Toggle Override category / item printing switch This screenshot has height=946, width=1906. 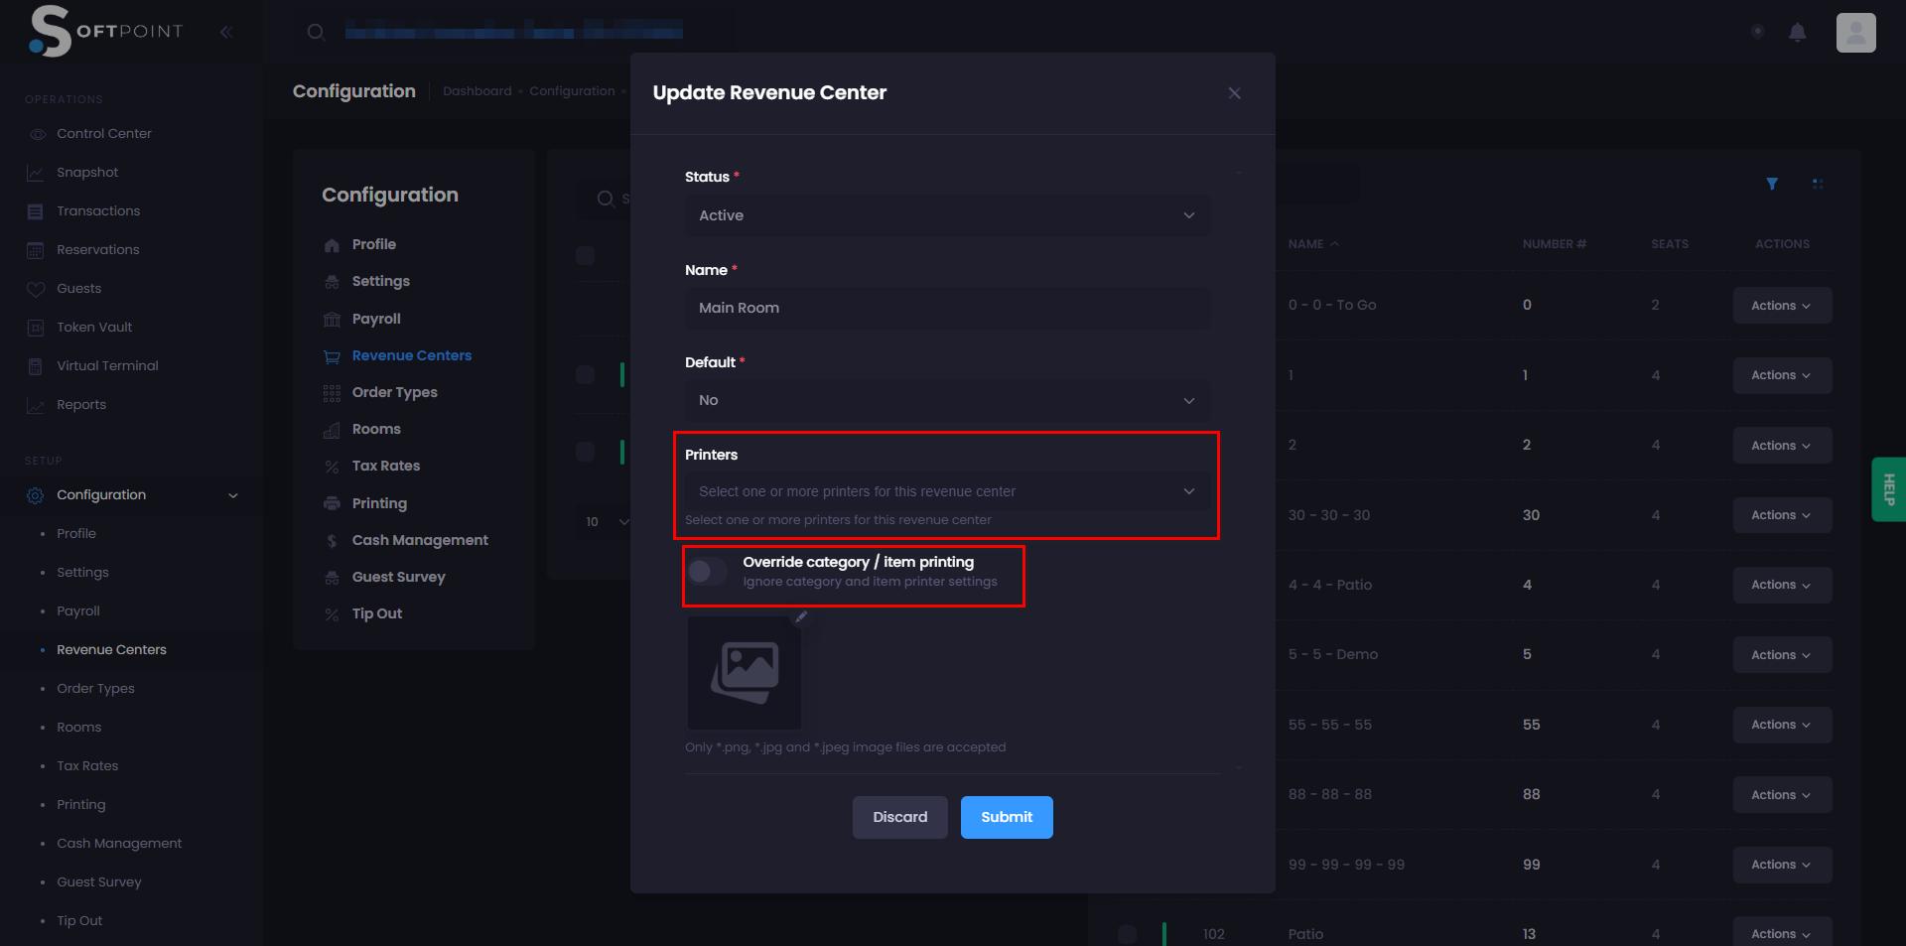point(708,571)
